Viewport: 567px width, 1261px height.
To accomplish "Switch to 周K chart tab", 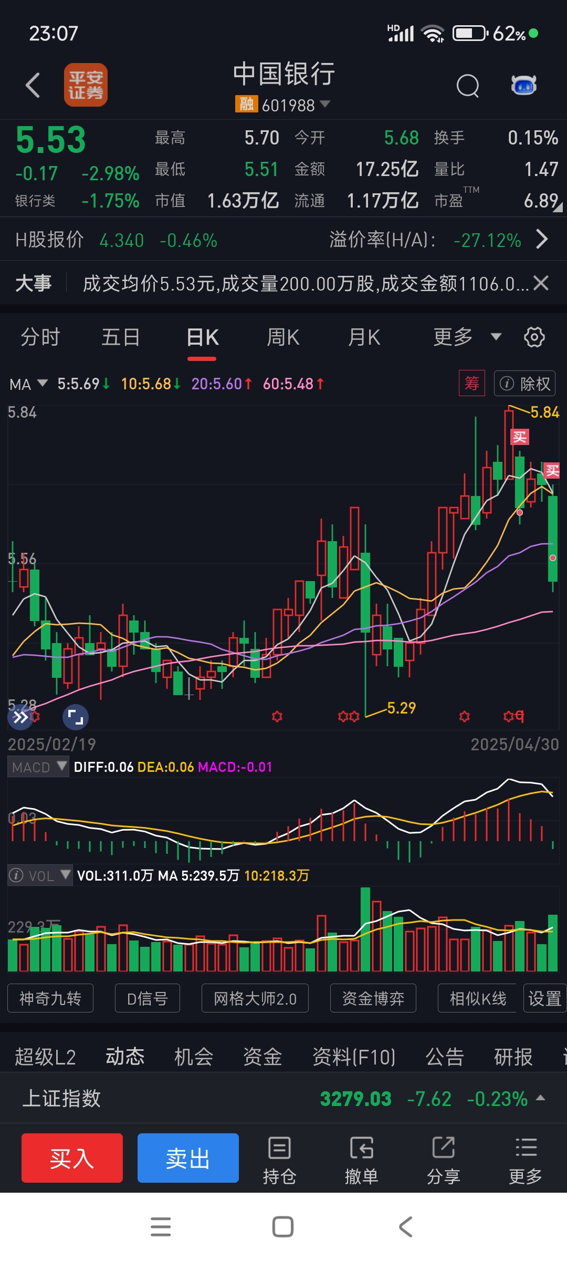I will click(283, 337).
